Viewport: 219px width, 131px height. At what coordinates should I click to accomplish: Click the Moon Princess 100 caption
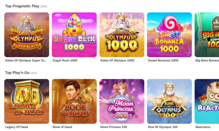tap(114, 127)
